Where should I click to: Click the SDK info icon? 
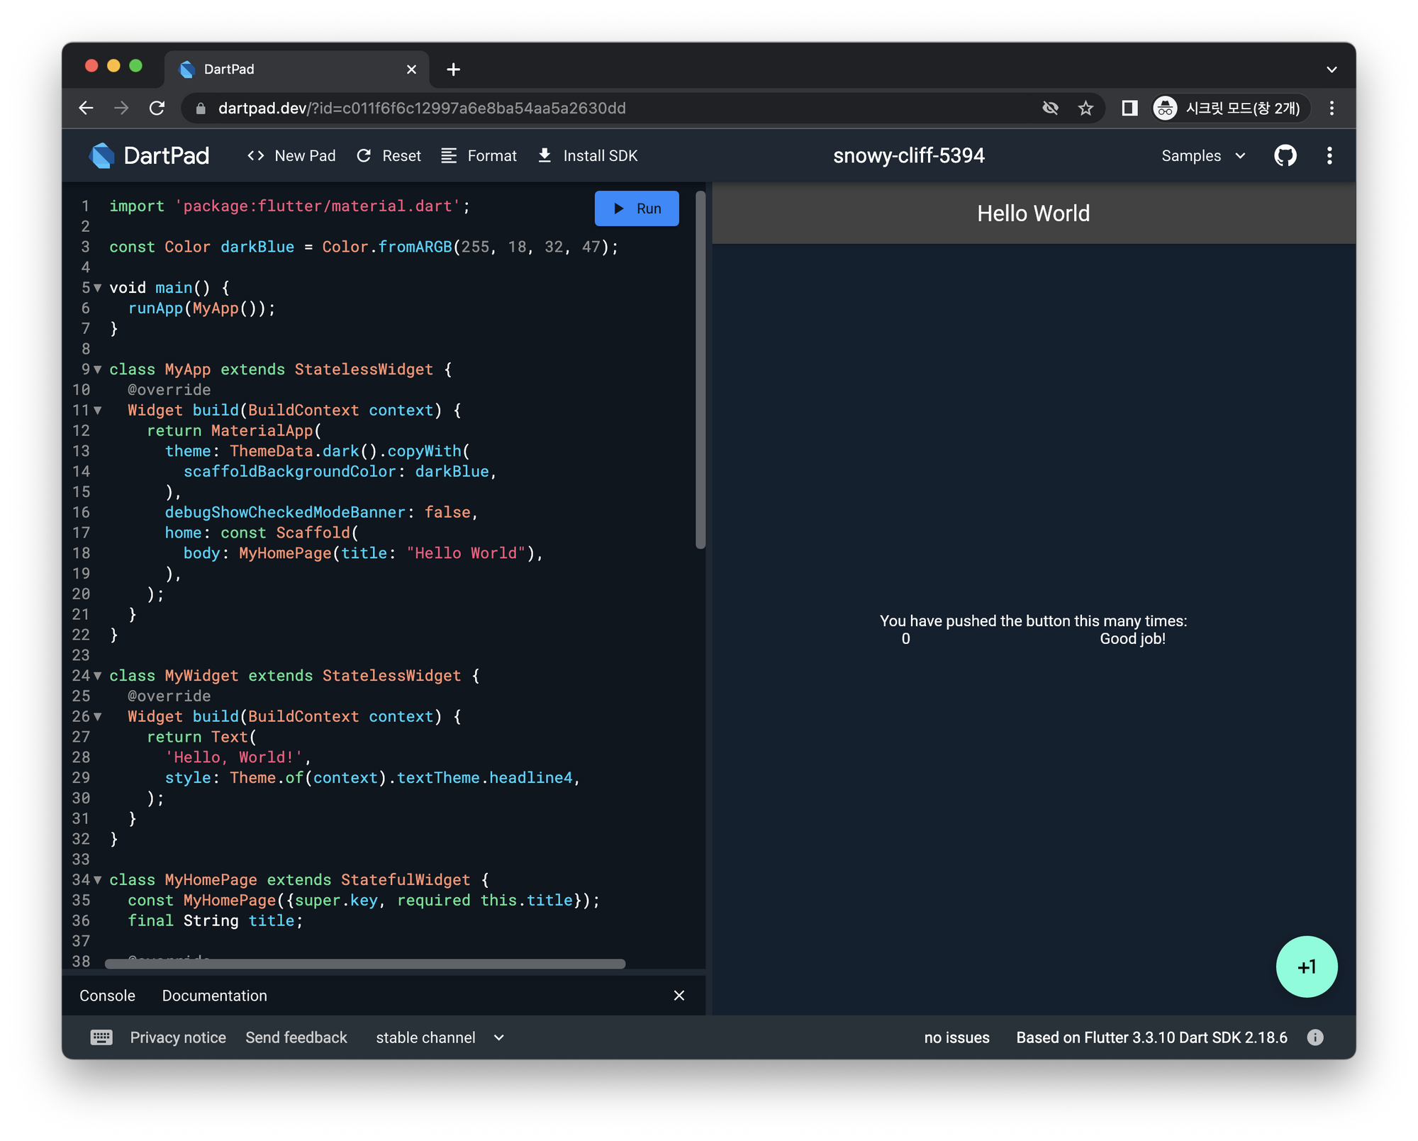(1315, 1037)
